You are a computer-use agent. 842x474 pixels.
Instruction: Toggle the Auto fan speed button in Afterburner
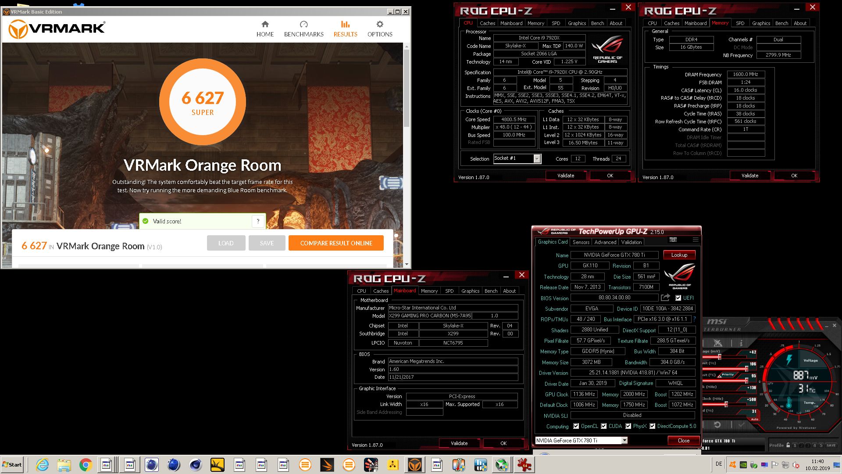pos(755,419)
